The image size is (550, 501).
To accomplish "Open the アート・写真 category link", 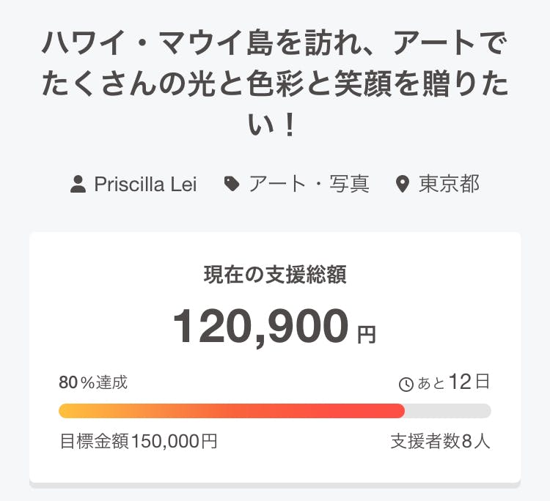I will click(309, 184).
